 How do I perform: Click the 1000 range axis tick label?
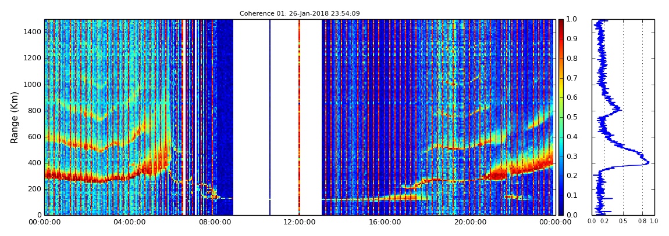coord(33,84)
